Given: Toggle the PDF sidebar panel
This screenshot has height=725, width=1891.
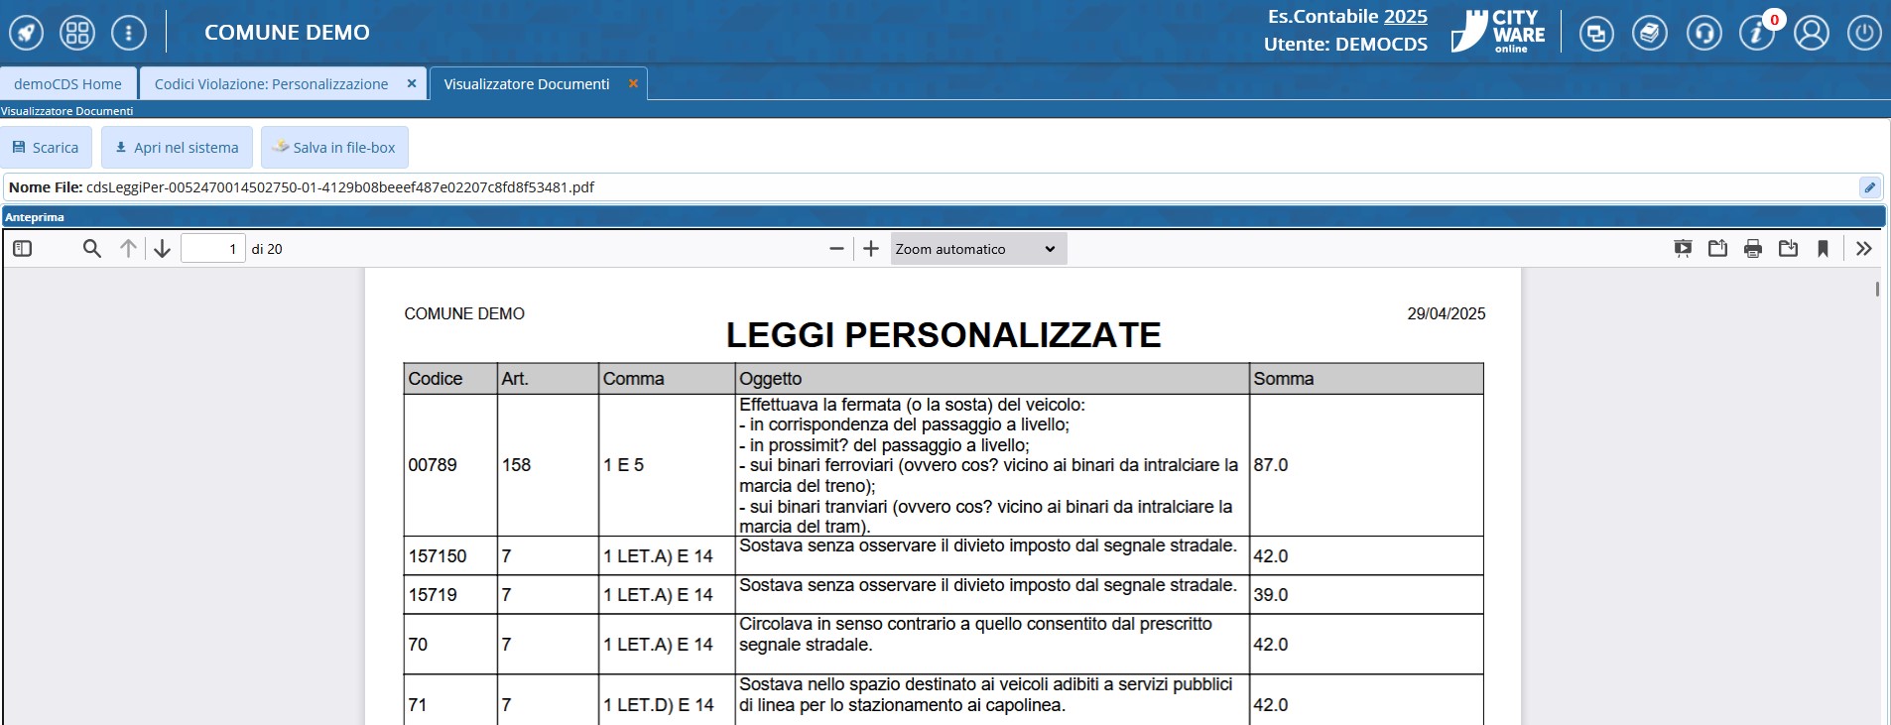Looking at the screenshot, I should click(x=23, y=249).
